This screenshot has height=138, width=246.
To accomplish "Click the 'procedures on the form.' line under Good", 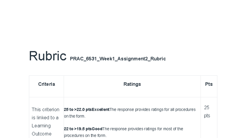I will click(x=85, y=135).
